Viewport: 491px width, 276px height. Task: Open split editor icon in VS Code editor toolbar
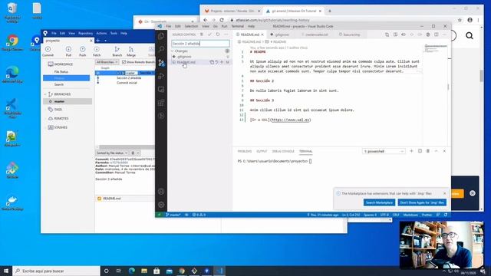[x=437, y=34]
